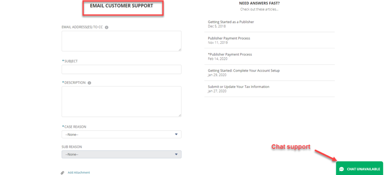Click the Need Answers Fast heading
385x175 pixels.
259,3
